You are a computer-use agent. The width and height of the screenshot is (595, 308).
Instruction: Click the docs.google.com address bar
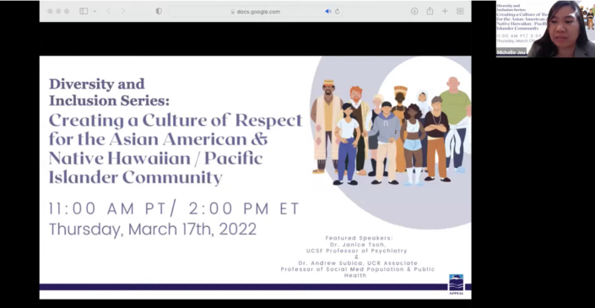[255, 11]
